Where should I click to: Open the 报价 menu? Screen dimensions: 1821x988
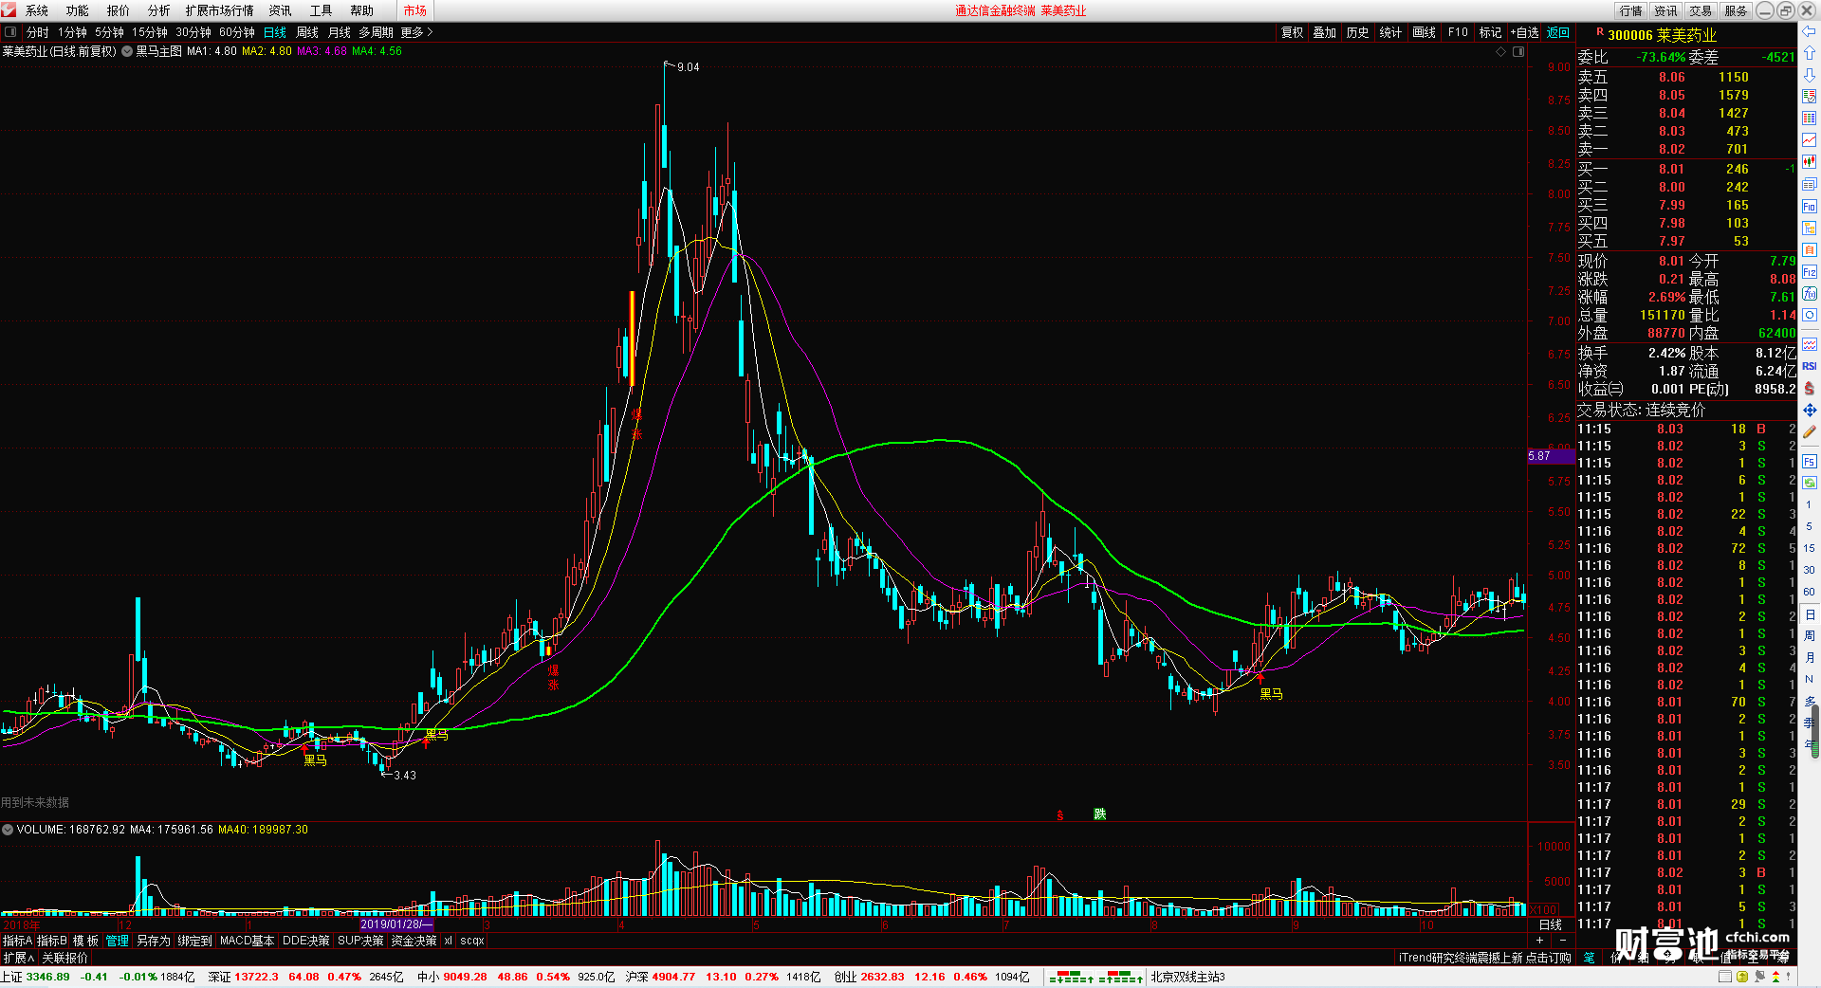[x=119, y=10]
